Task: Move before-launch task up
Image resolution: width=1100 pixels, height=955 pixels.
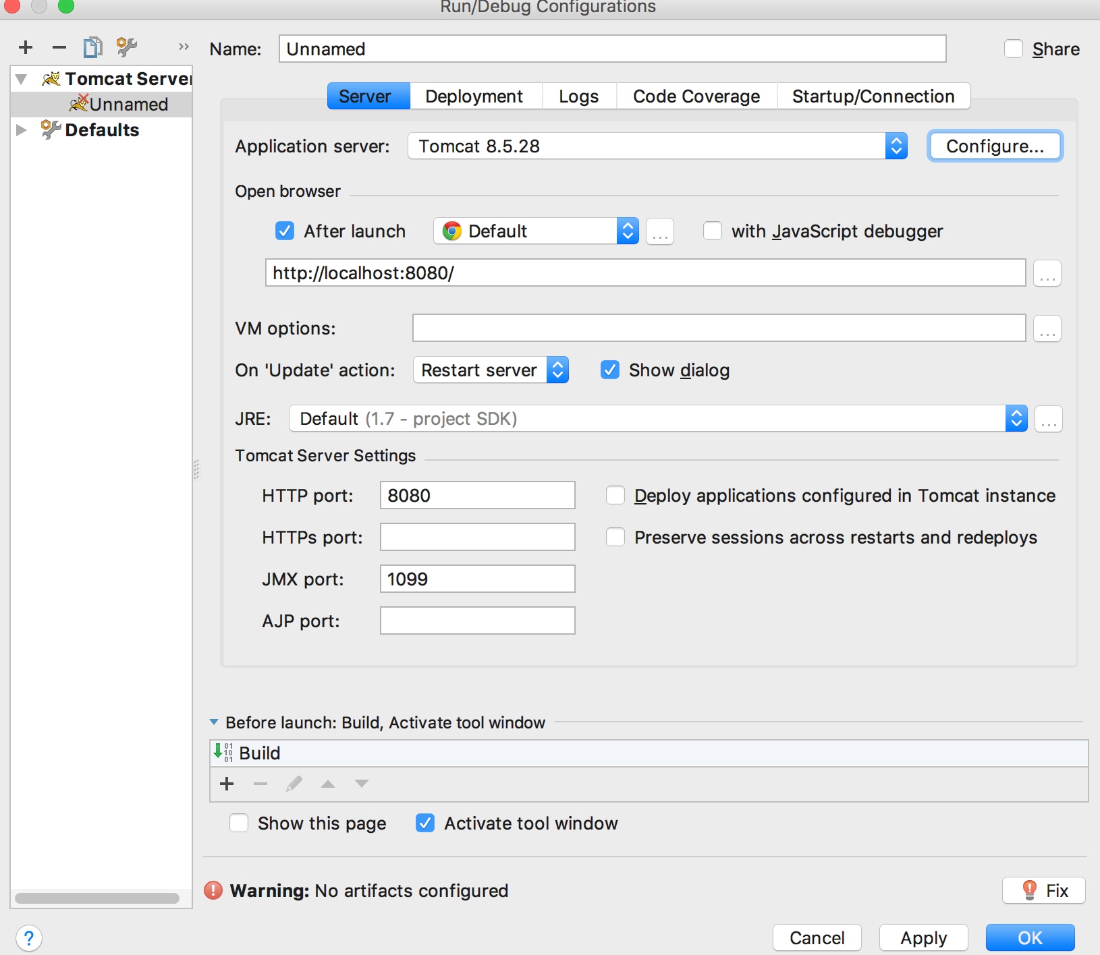Action: (x=328, y=784)
